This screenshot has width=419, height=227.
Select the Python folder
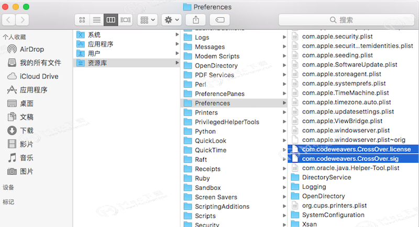click(235, 131)
